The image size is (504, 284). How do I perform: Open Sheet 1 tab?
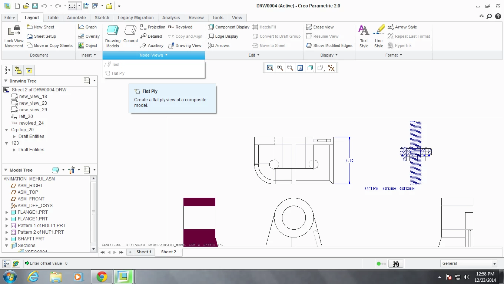144,252
